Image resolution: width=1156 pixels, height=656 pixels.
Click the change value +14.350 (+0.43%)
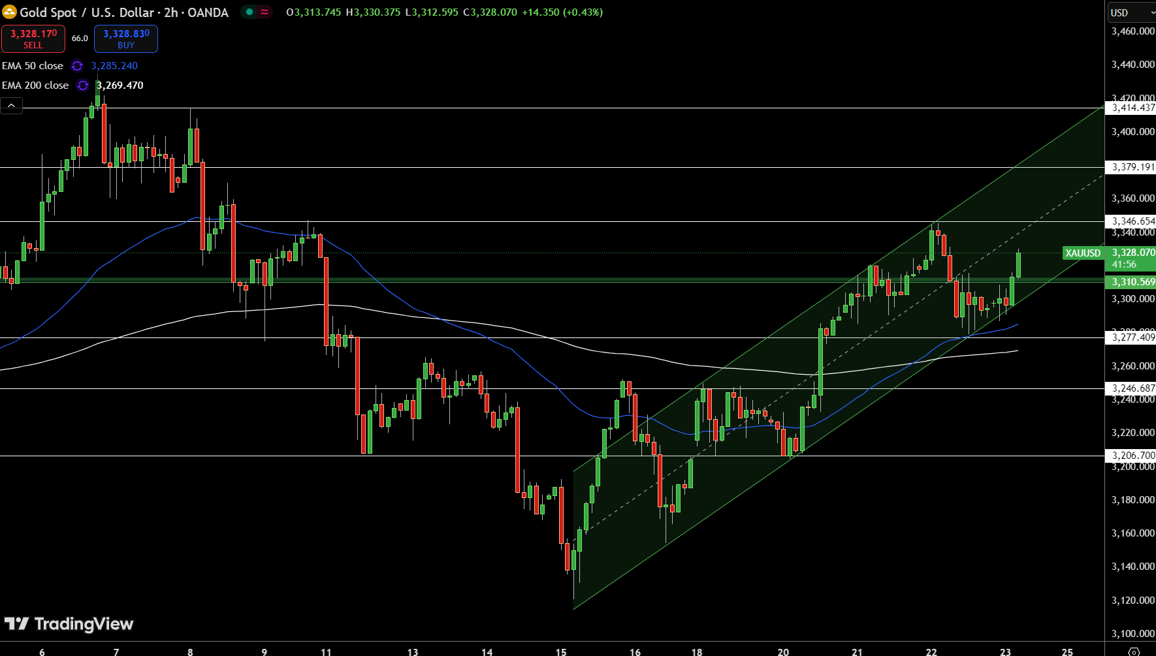562,12
